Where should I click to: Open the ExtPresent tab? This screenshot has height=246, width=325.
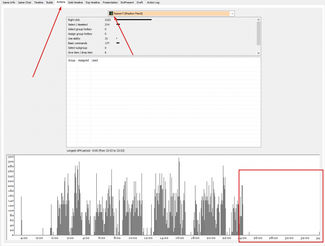click(127, 2)
